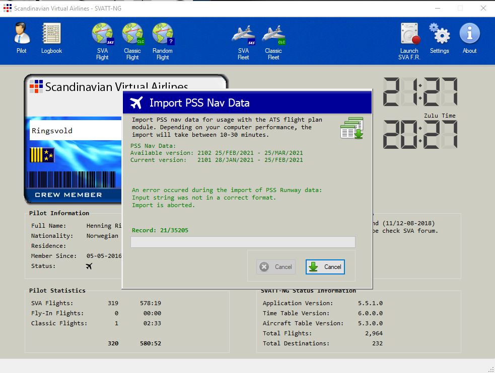Click the SVATT-NG app logo in title bar
The image size is (495, 373).
(x=7, y=8)
